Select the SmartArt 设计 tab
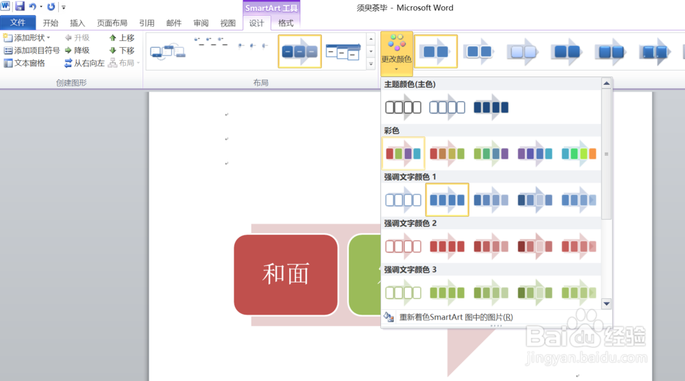This screenshot has height=381, width=685. click(256, 23)
